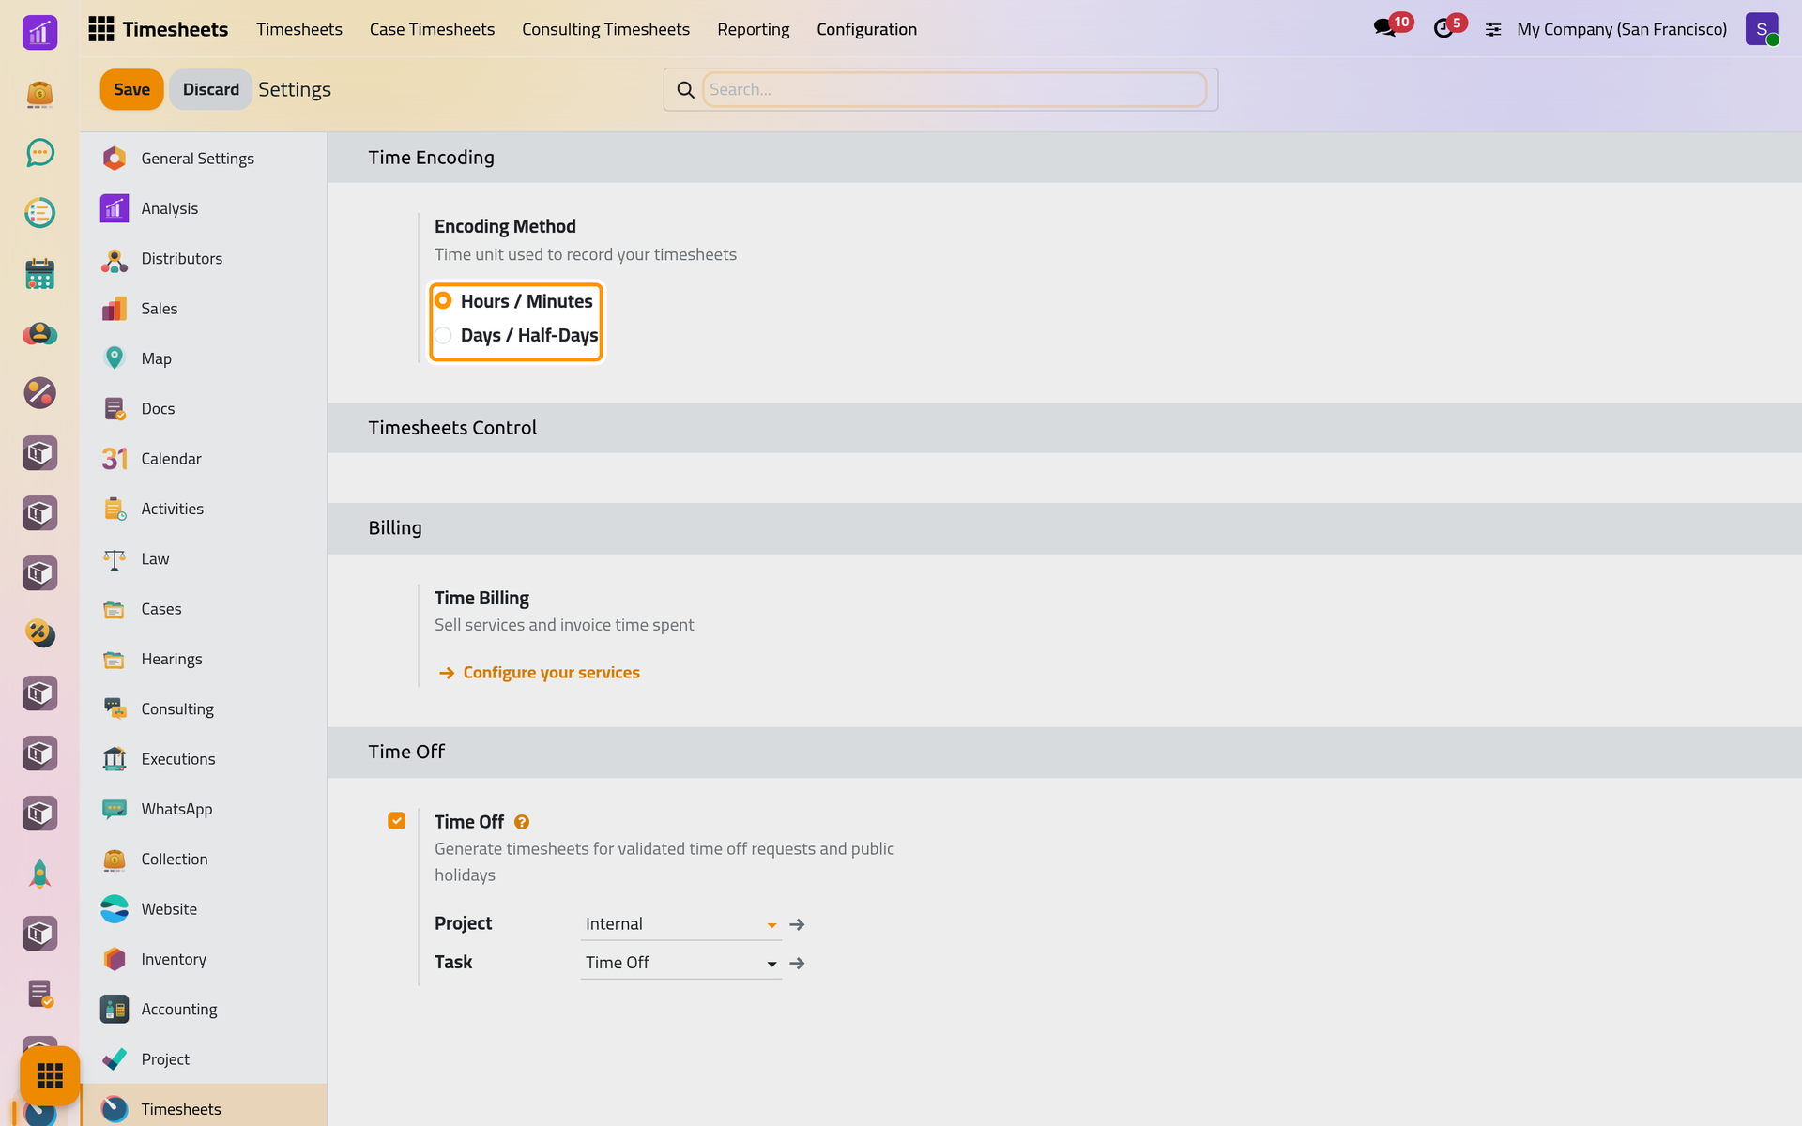Viewport: 1802px width, 1126px height.
Task: Open the Project Internal external link arrow
Action: click(x=797, y=925)
